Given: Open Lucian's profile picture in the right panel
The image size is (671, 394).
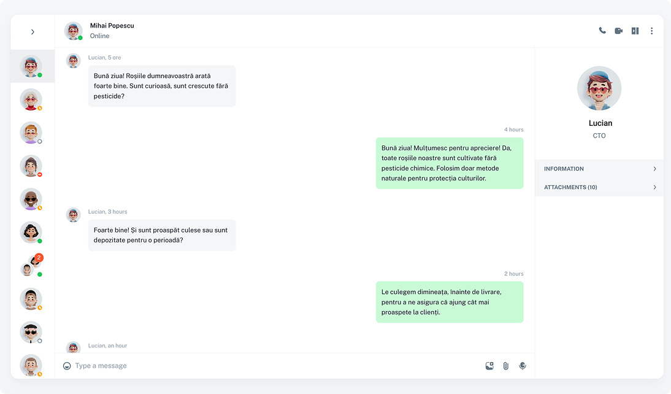Looking at the screenshot, I should pyautogui.click(x=599, y=88).
